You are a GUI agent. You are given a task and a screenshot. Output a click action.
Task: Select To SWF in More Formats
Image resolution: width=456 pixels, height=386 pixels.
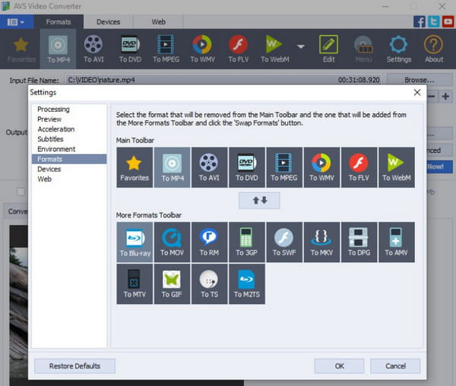point(284,242)
